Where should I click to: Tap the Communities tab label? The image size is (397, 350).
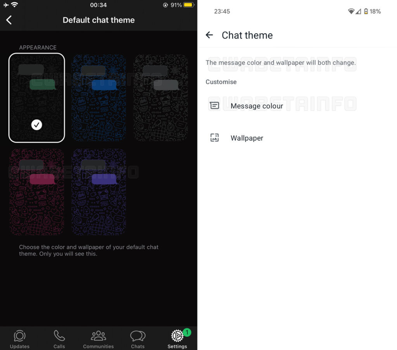tap(98, 347)
